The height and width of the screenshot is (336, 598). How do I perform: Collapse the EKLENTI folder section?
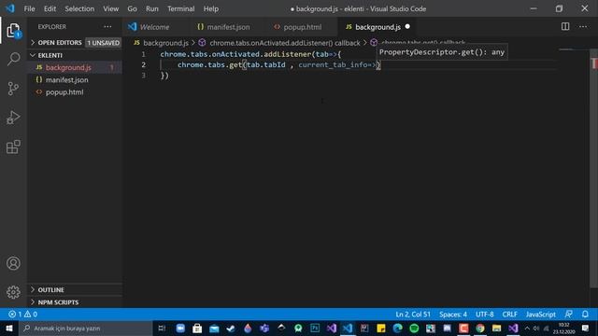pos(50,55)
